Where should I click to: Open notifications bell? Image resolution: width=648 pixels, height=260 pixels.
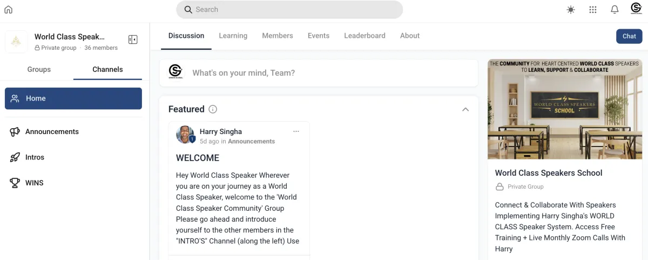(x=615, y=10)
